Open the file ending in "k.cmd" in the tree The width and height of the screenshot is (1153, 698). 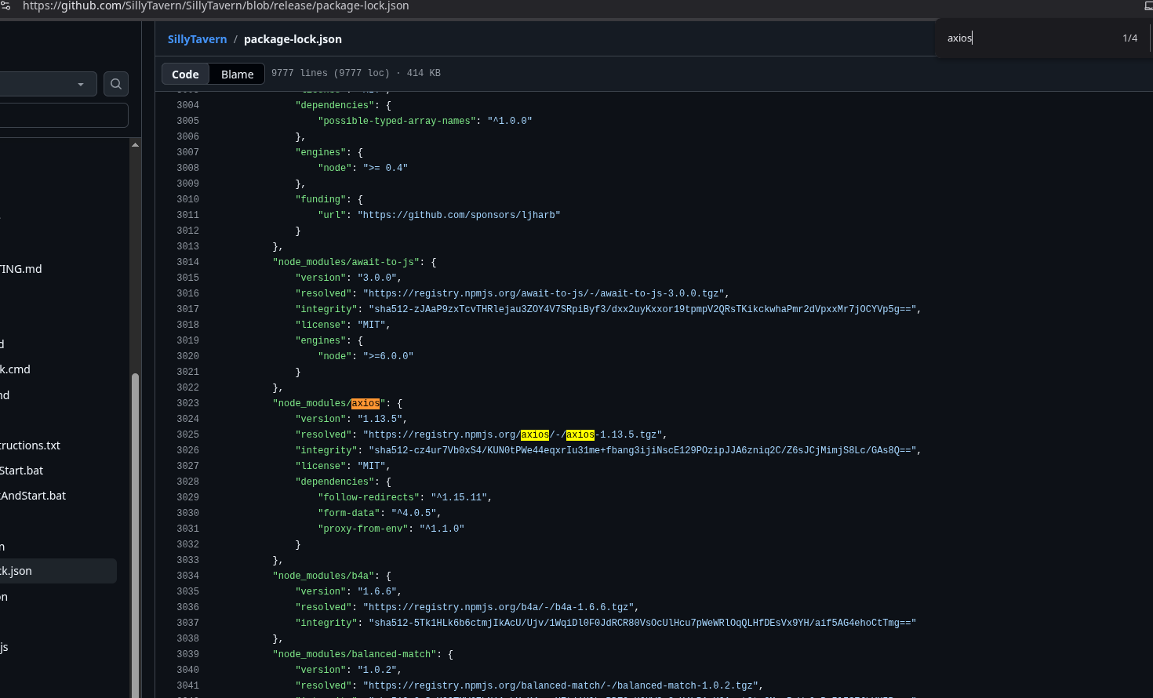tap(16, 369)
